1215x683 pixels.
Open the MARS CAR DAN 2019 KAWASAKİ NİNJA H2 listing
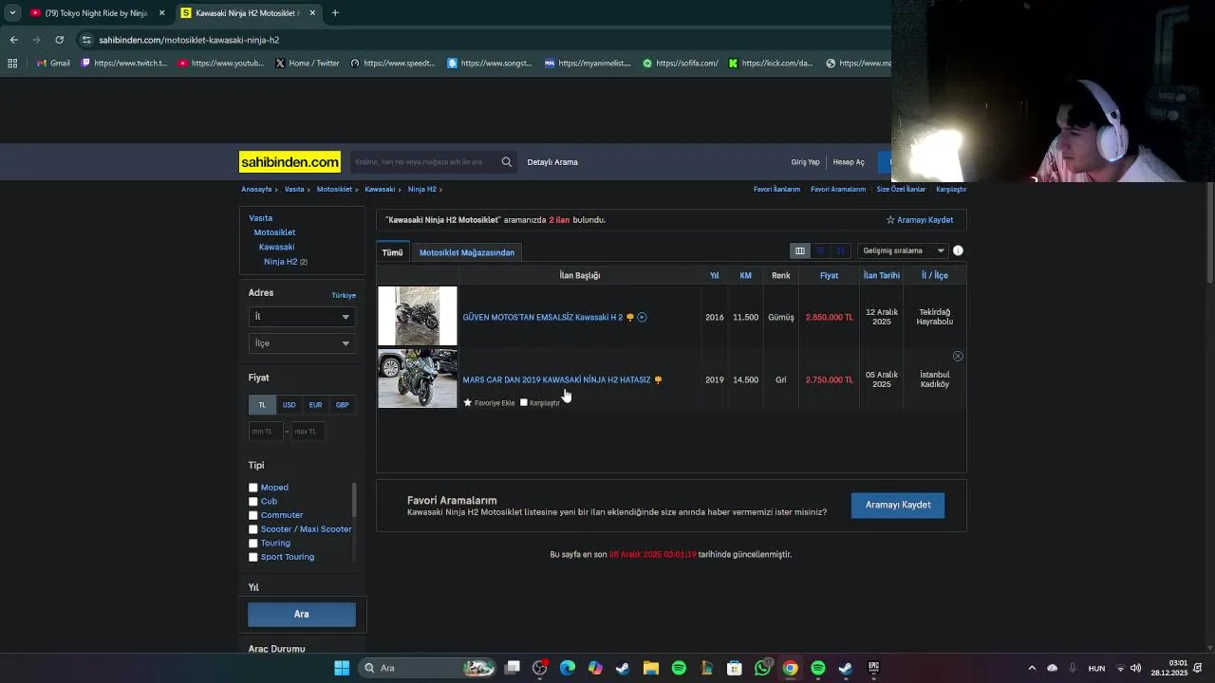coord(556,379)
